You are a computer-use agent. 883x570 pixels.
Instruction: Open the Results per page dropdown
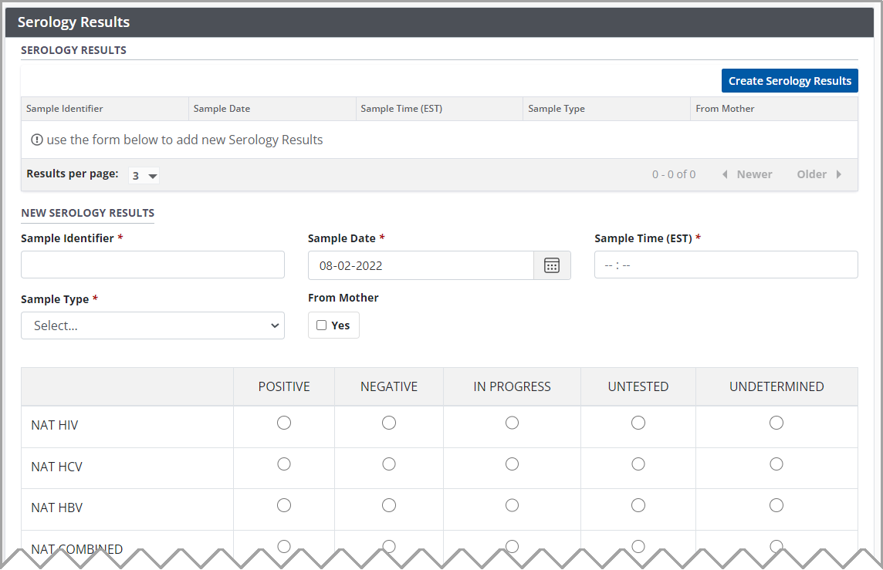point(144,175)
